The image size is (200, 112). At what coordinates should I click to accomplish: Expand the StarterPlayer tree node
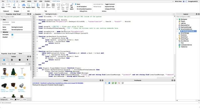pyautogui.click(x=177, y=39)
